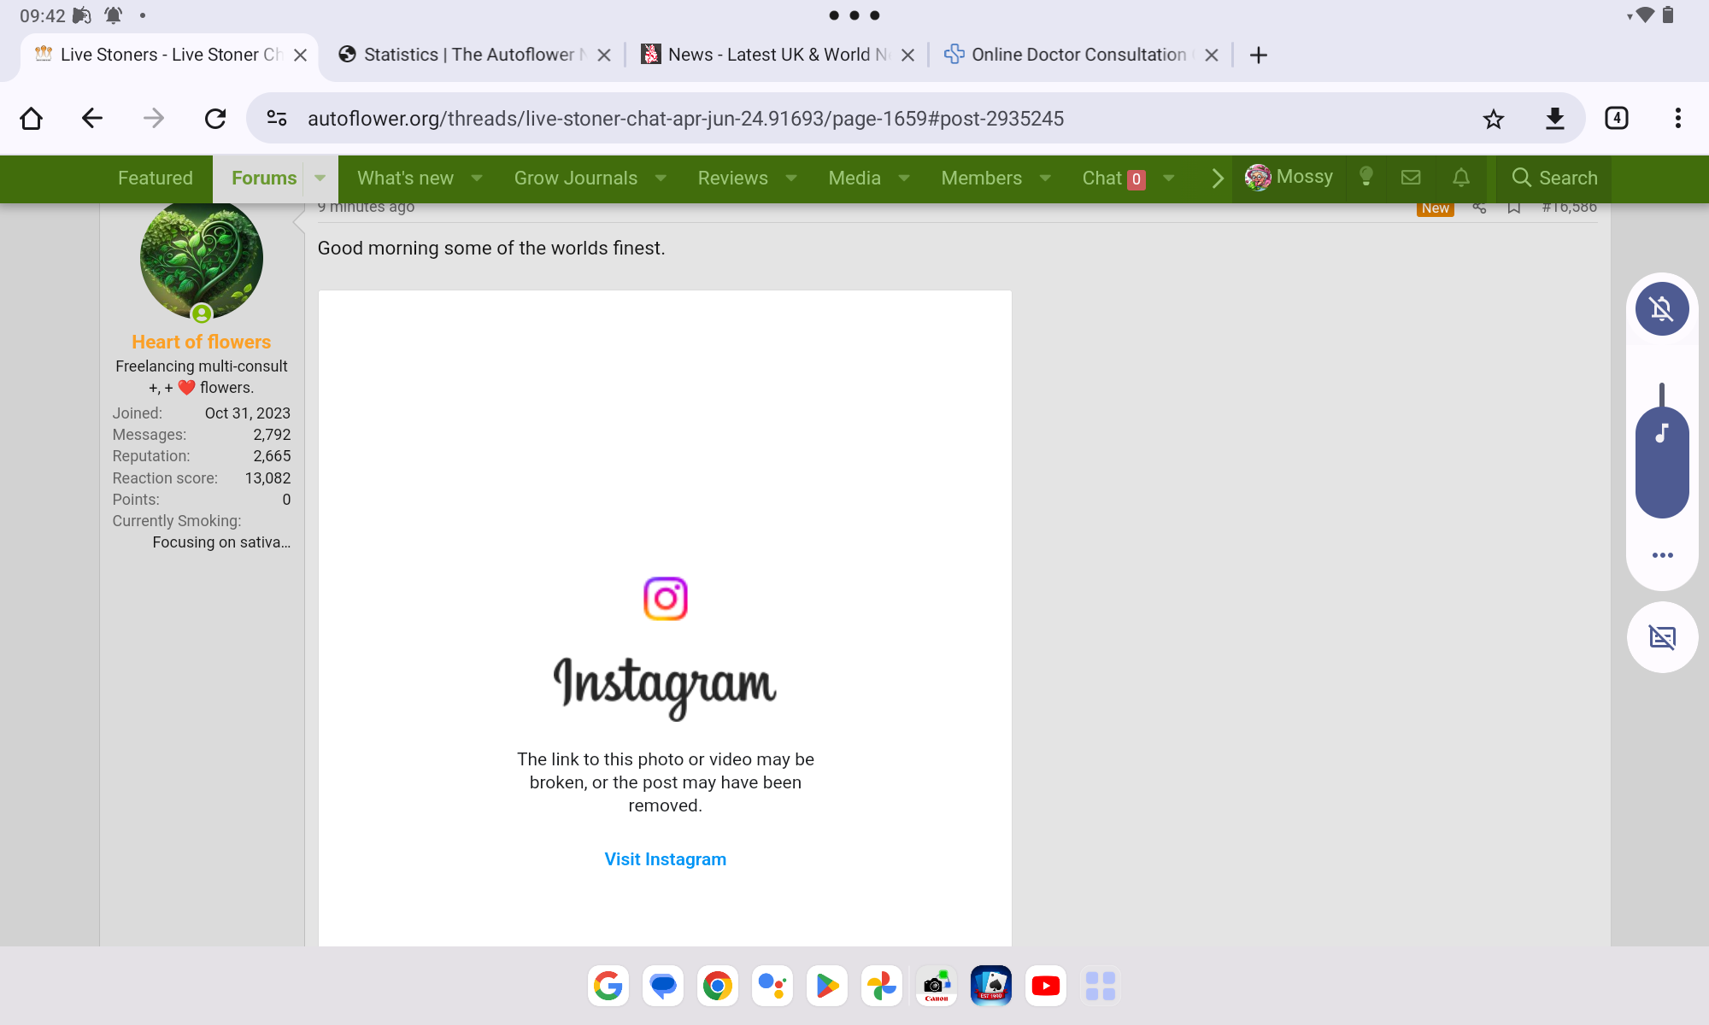This screenshot has width=1709, height=1025.
Task: Go to the browser home page
Action: [32, 118]
